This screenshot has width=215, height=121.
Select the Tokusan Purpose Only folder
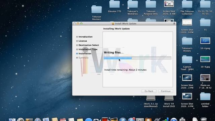click(151, 4)
